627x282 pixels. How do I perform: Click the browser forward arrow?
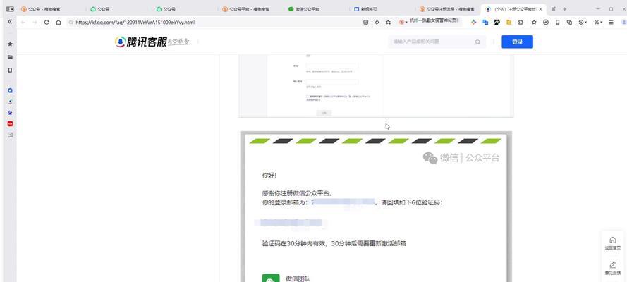click(x=35, y=23)
